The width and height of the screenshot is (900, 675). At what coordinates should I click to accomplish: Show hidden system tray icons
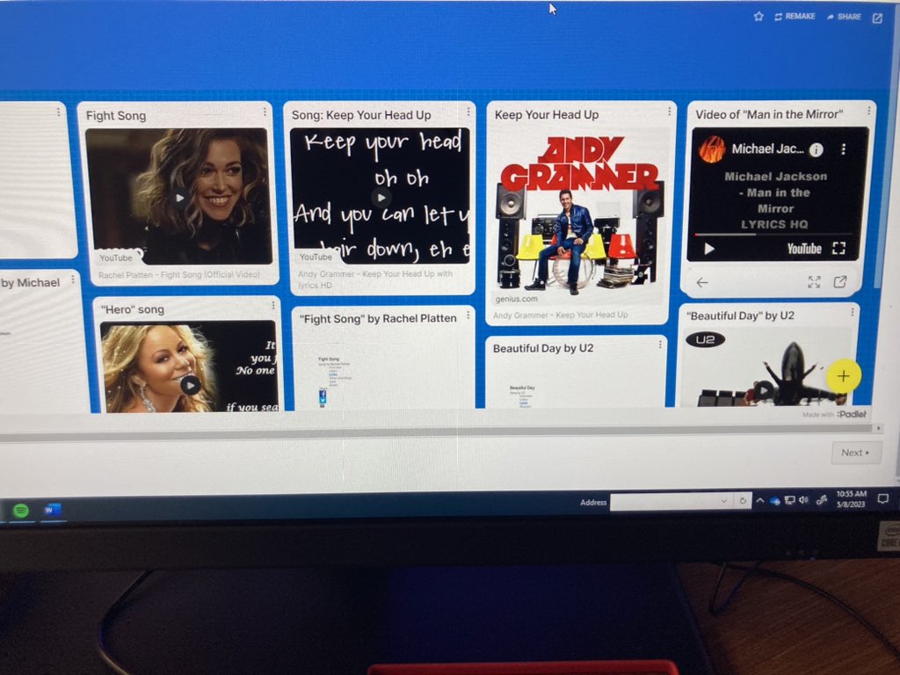(760, 500)
